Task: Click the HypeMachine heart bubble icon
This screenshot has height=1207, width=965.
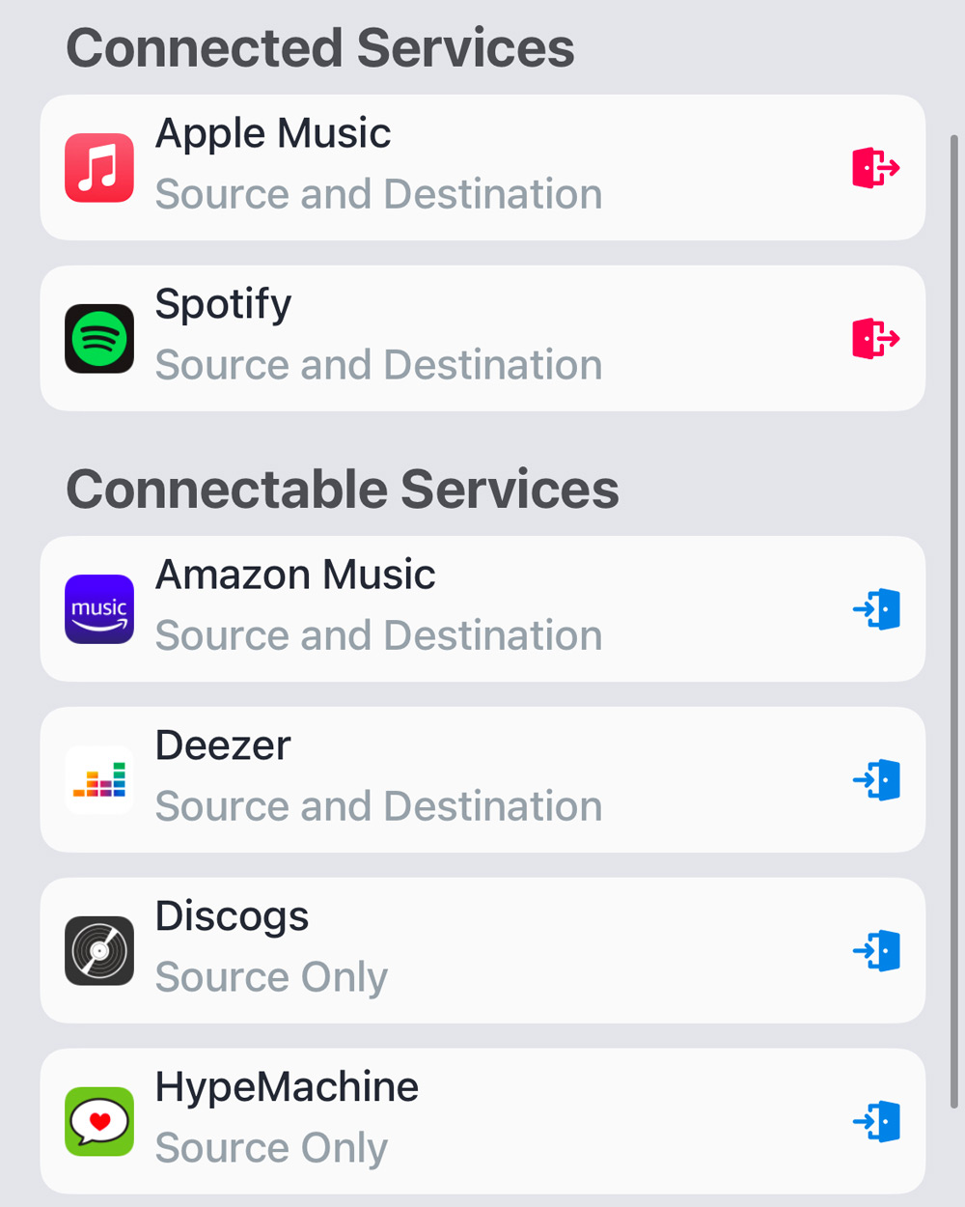Action: click(x=99, y=1122)
